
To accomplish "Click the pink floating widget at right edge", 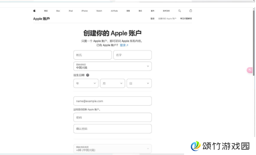I will coord(250,70).
